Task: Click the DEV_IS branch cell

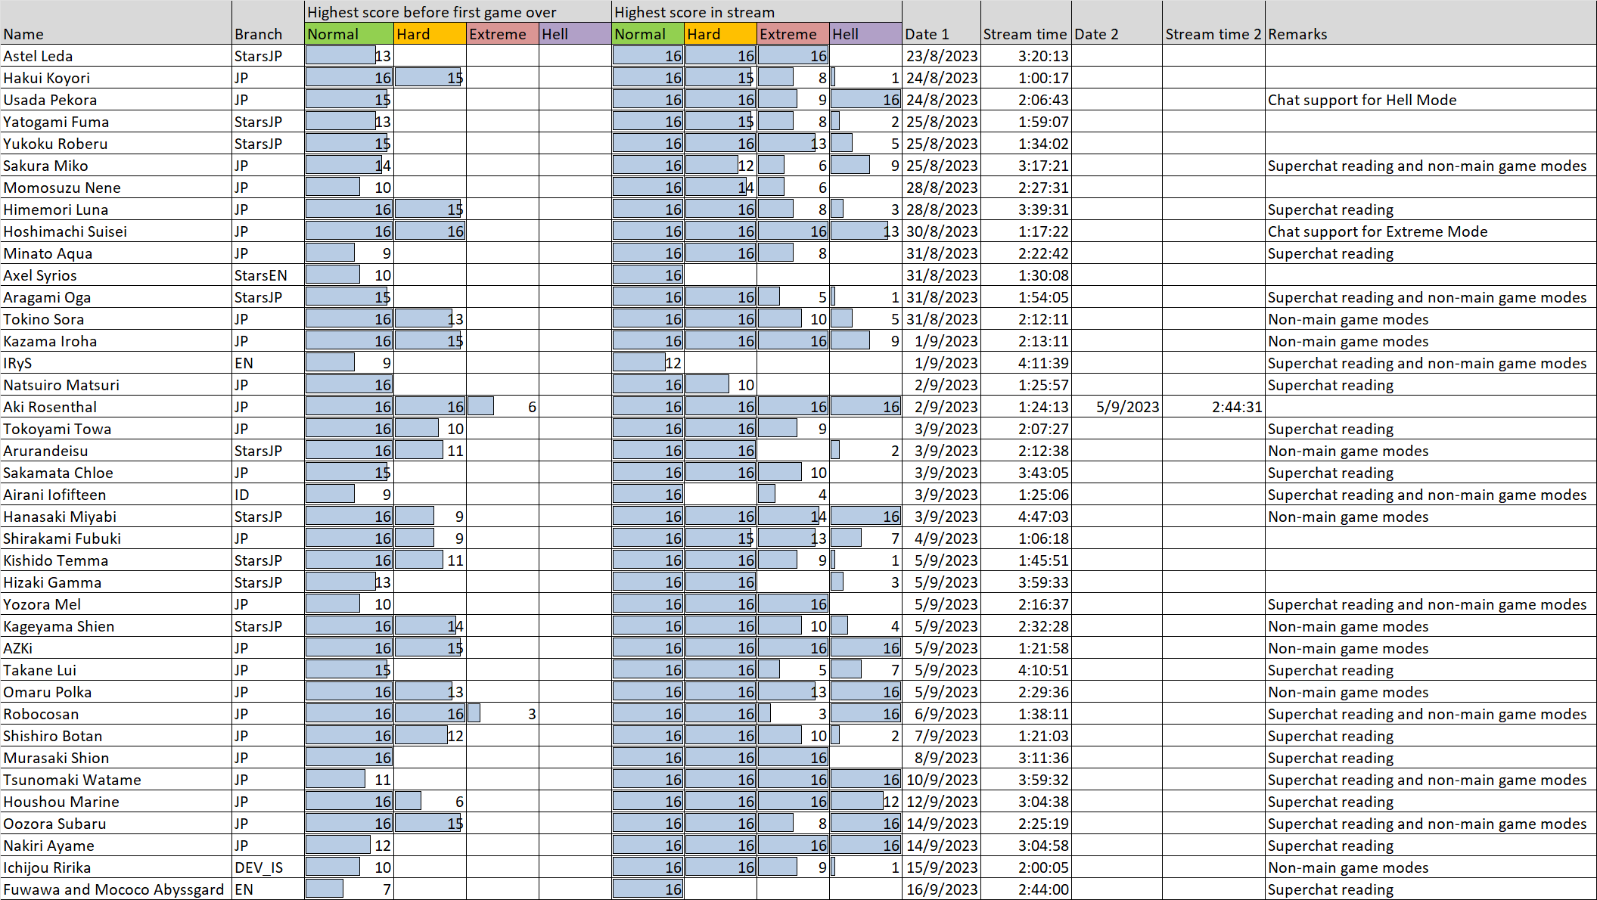Action: (x=268, y=867)
